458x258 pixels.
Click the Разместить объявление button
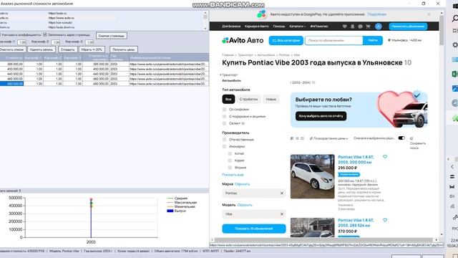[x=408, y=27]
